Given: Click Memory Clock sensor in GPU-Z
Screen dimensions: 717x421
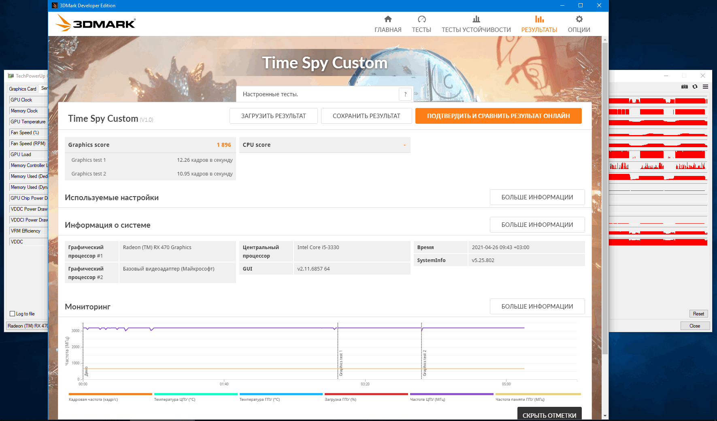Looking at the screenshot, I should click(28, 111).
